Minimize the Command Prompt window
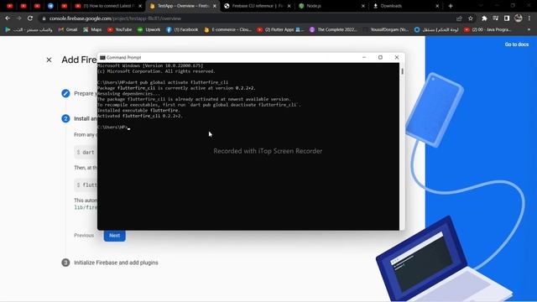This screenshot has height=302, width=537. pos(364,58)
